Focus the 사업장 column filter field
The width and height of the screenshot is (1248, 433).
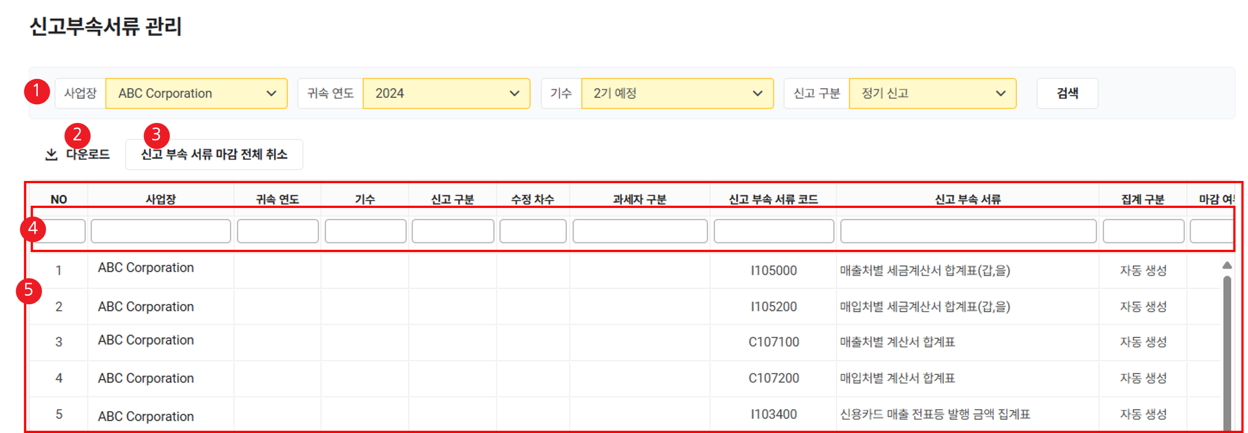(161, 231)
